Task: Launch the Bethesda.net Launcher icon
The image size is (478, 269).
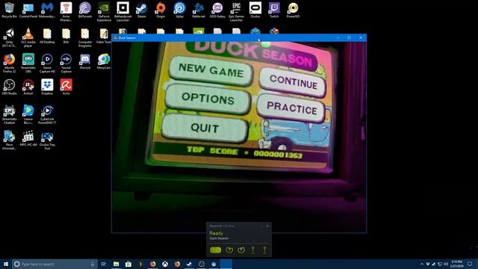Action: [x=122, y=12]
